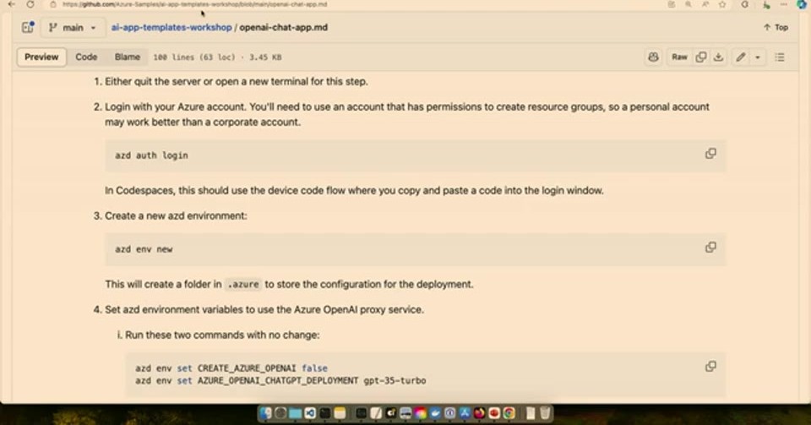Open more edit options dropdown arrow

(758, 57)
